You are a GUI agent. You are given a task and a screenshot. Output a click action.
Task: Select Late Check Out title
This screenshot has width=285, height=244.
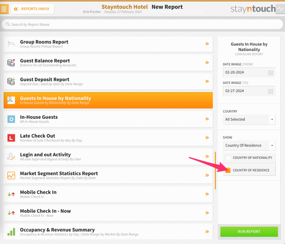tap(37, 136)
